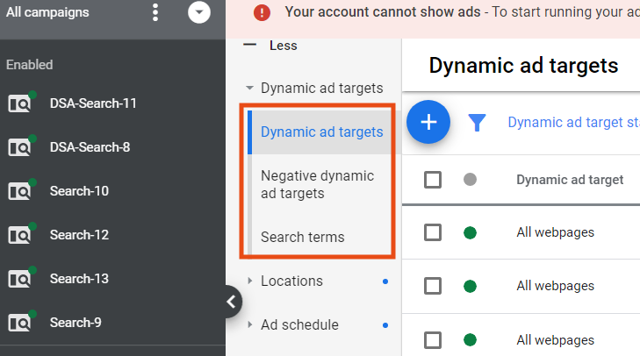This screenshot has width=640, height=356.
Task: Expand the Locations section
Action: click(x=250, y=281)
